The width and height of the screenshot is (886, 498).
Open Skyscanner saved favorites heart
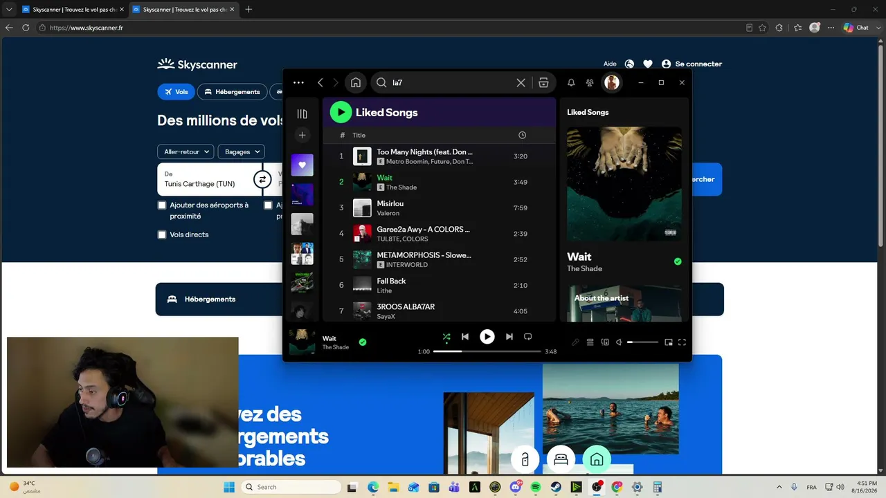pos(648,64)
